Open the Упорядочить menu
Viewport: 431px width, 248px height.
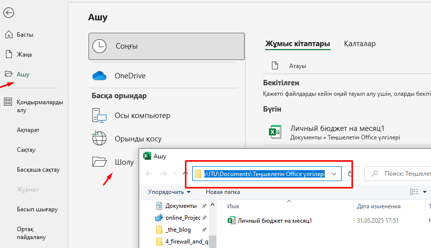[x=169, y=192]
